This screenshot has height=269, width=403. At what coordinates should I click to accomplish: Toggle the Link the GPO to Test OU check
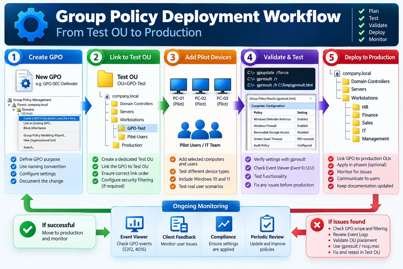[x=95, y=166]
